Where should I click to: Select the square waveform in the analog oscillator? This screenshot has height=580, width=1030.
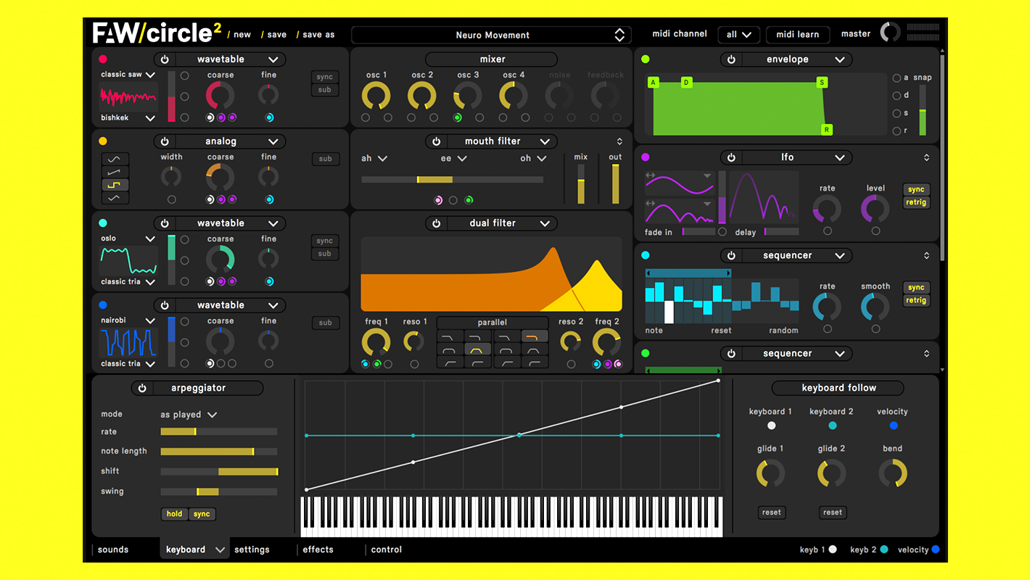tap(115, 185)
